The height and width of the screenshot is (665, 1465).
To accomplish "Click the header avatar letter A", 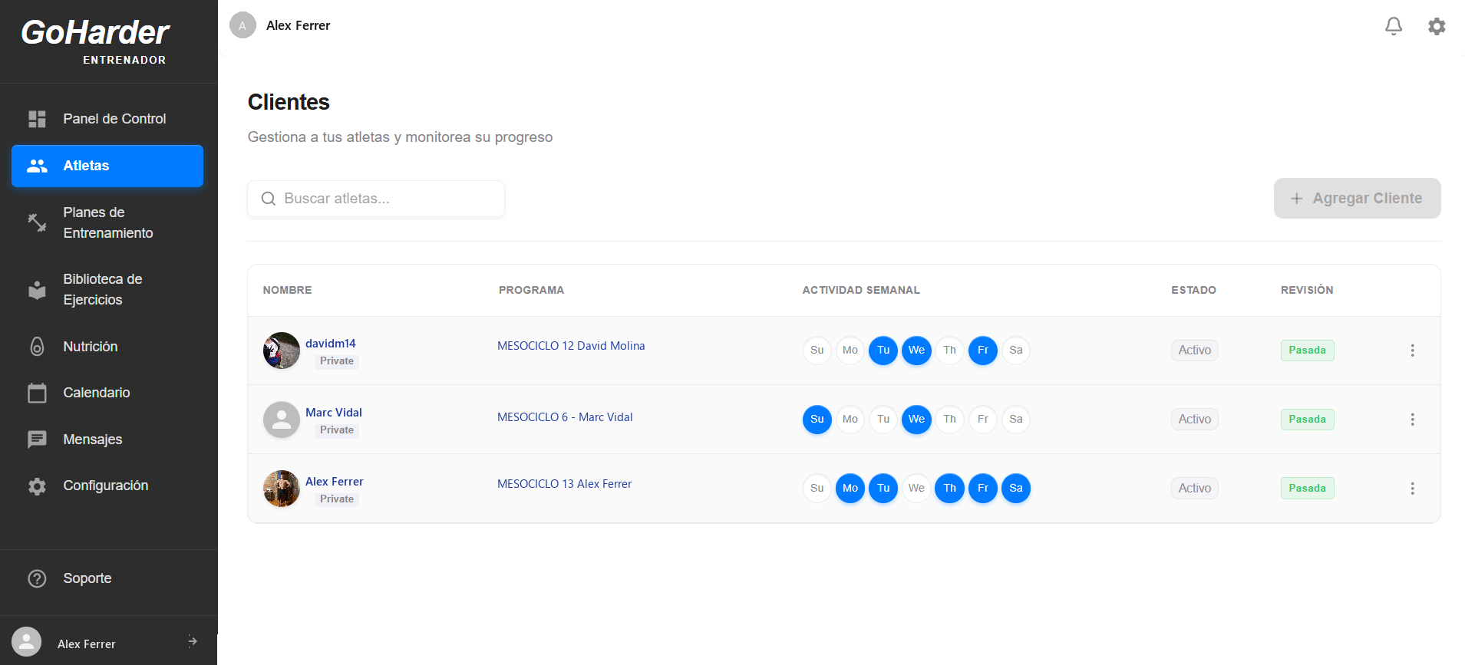I will [243, 25].
